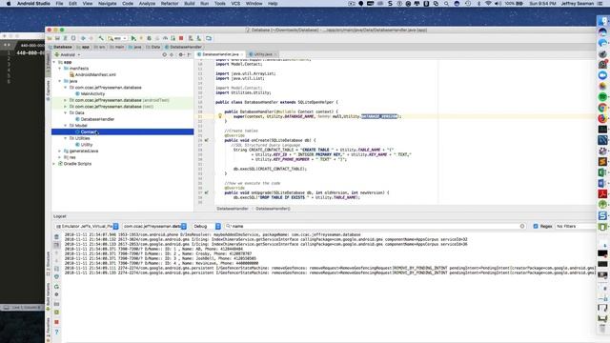Click the Wi-Fi icon in macOS menu bar

(x=488, y=4)
